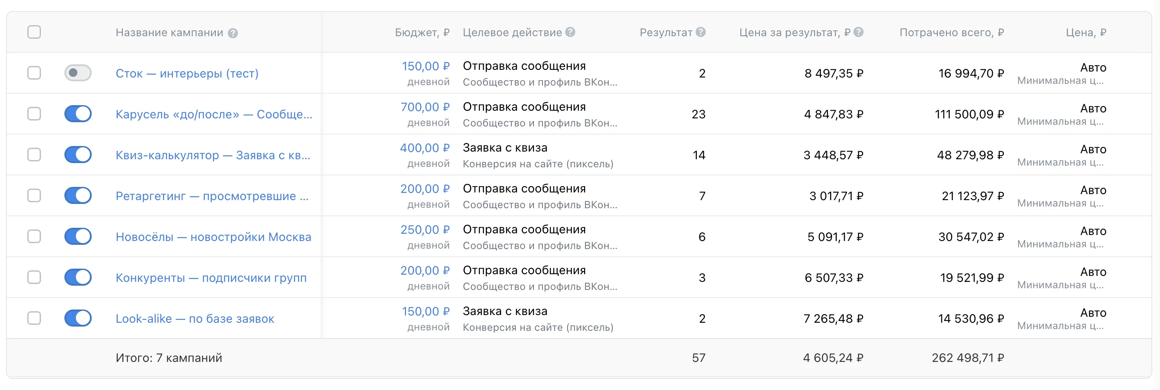Open campaign Карусель «до/после» — Сообще...
The image size is (1160, 390).
click(x=214, y=115)
